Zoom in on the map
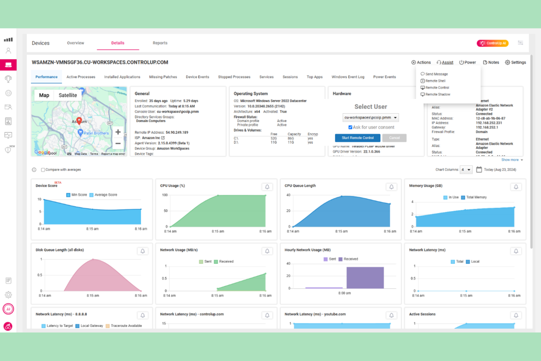The width and height of the screenshot is (541, 361). (118, 132)
